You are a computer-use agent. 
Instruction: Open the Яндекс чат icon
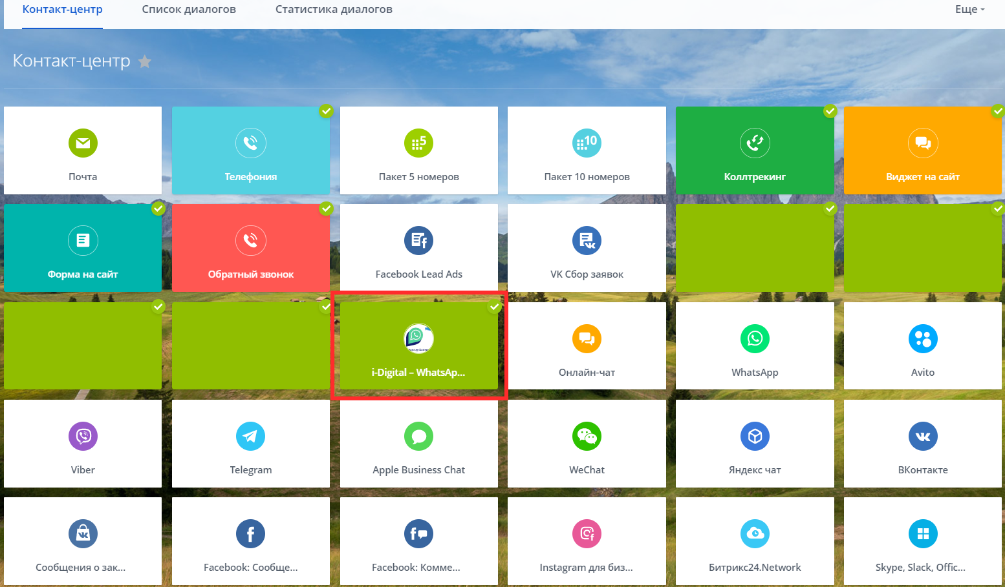(755, 436)
